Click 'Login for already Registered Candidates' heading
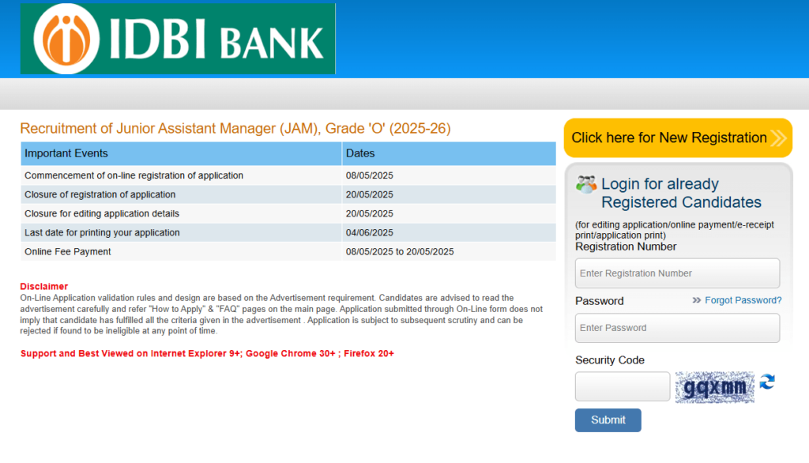This screenshot has width=809, height=463. pos(681,193)
